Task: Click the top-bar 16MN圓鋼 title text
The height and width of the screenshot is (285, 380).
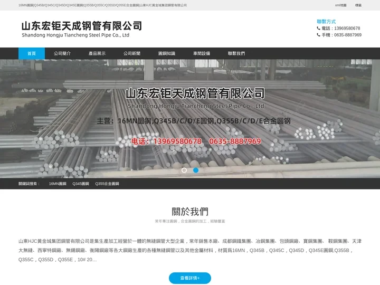Action: (x=102, y=5)
